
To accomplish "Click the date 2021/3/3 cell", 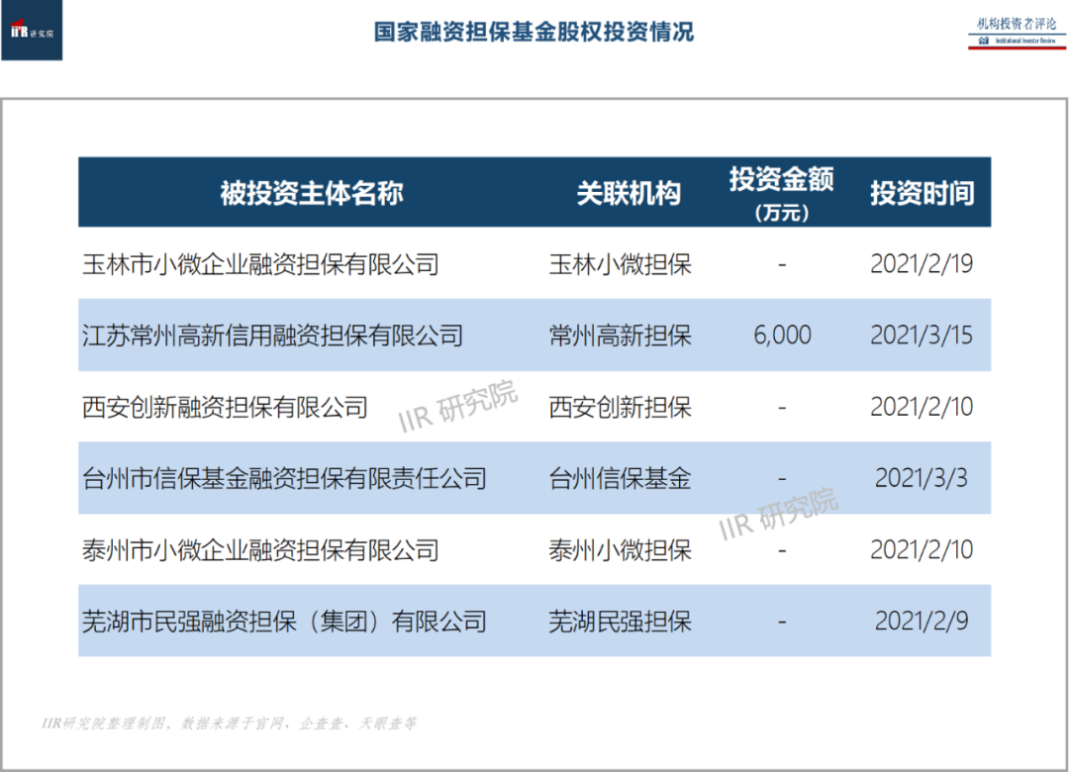I will pos(922,479).
